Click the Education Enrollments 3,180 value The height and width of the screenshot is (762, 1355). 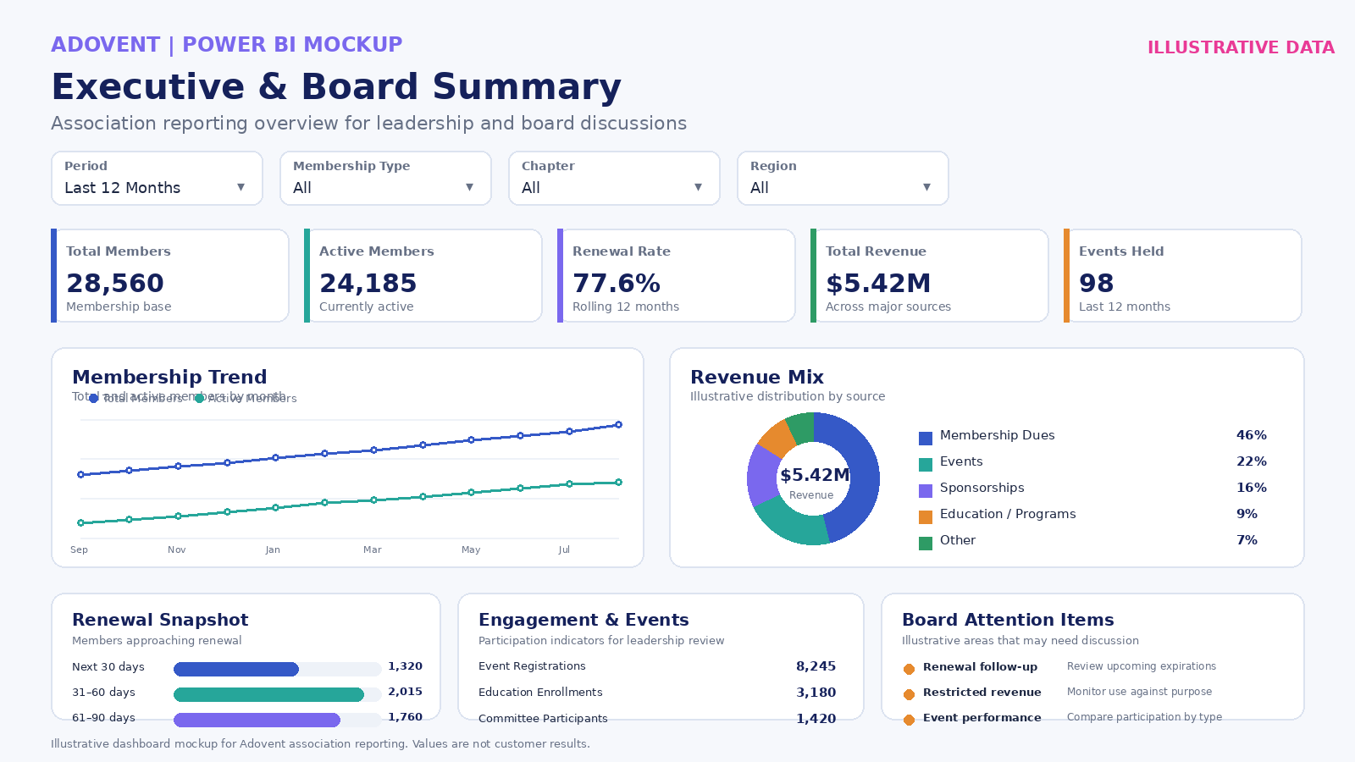[x=816, y=693]
